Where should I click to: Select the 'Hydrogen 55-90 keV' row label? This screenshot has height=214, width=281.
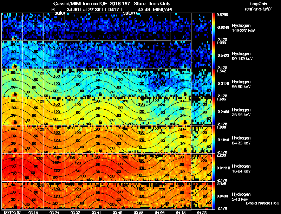click(241, 84)
